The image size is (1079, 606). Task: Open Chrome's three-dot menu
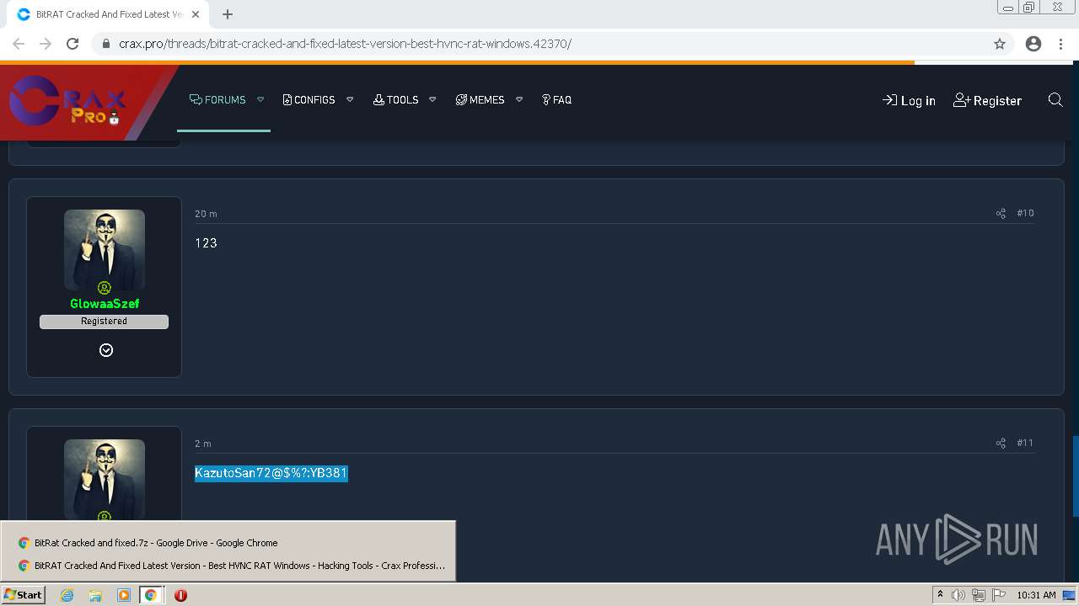pyautogui.click(x=1060, y=44)
